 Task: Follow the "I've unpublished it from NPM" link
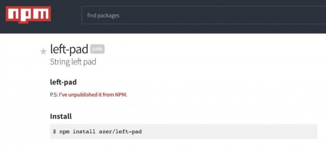click(x=93, y=95)
